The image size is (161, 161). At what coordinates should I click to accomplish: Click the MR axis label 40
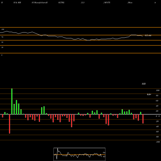[x=157, y=106]
